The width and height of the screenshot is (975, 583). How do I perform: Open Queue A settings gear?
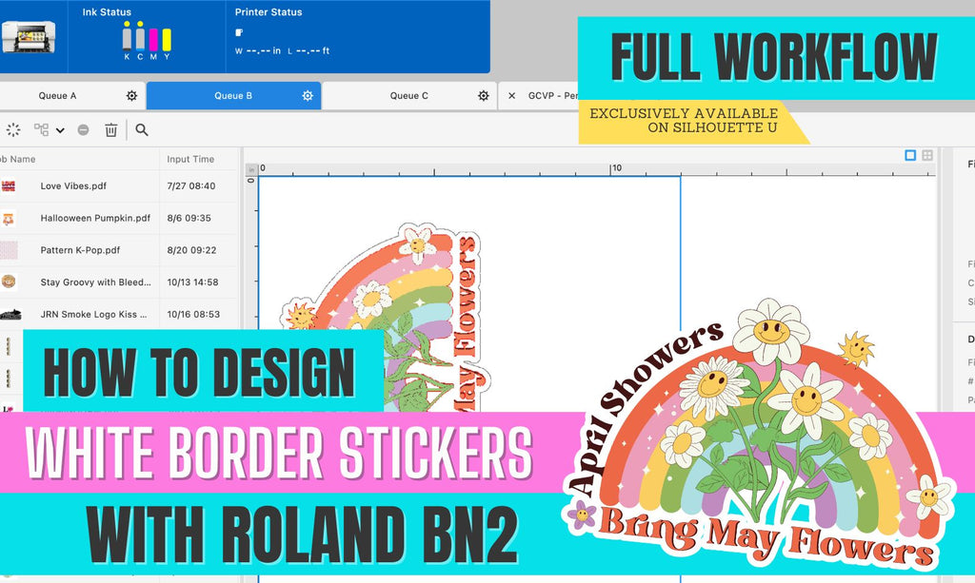131,96
